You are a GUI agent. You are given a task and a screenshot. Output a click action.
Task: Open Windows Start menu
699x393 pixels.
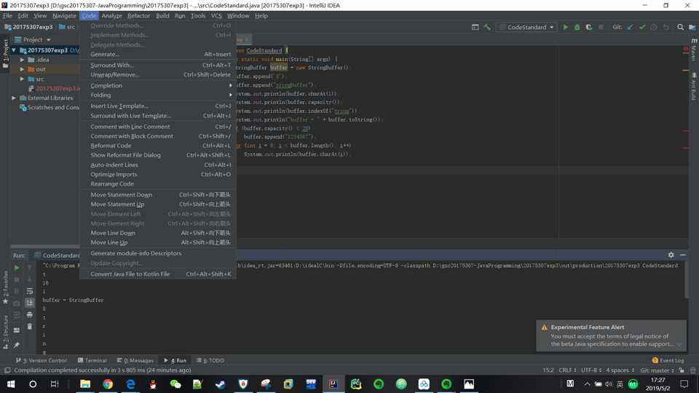point(11,384)
